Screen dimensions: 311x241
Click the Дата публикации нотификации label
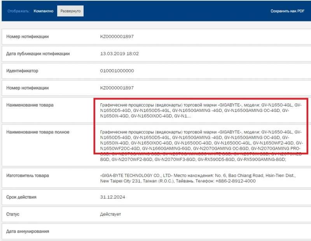click(38, 54)
